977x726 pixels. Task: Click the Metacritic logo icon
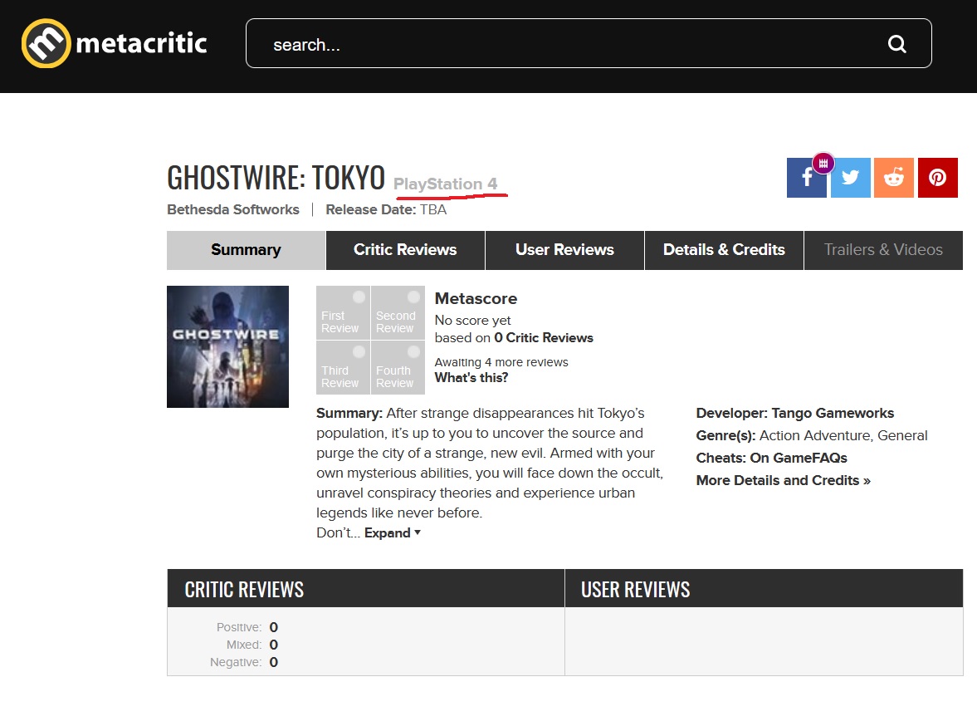(x=46, y=43)
